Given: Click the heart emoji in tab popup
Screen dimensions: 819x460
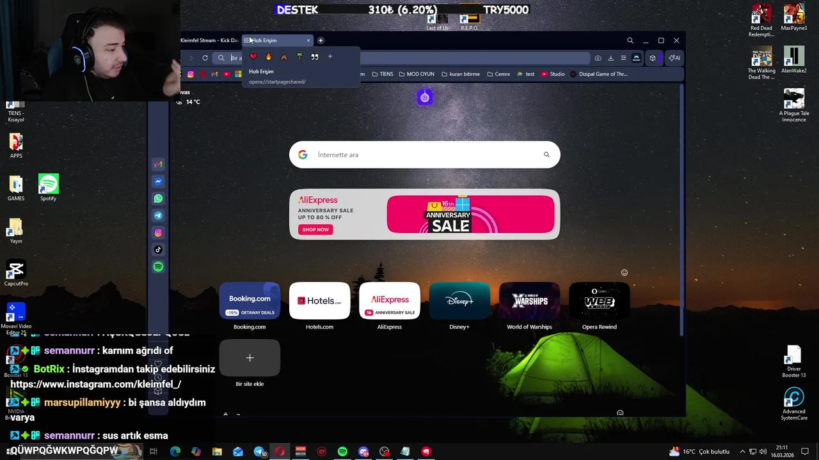Looking at the screenshot, I should (253, 57).
